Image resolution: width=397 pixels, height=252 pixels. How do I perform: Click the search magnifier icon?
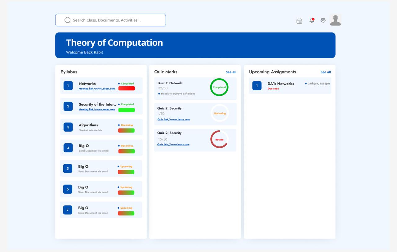[68, 20]
